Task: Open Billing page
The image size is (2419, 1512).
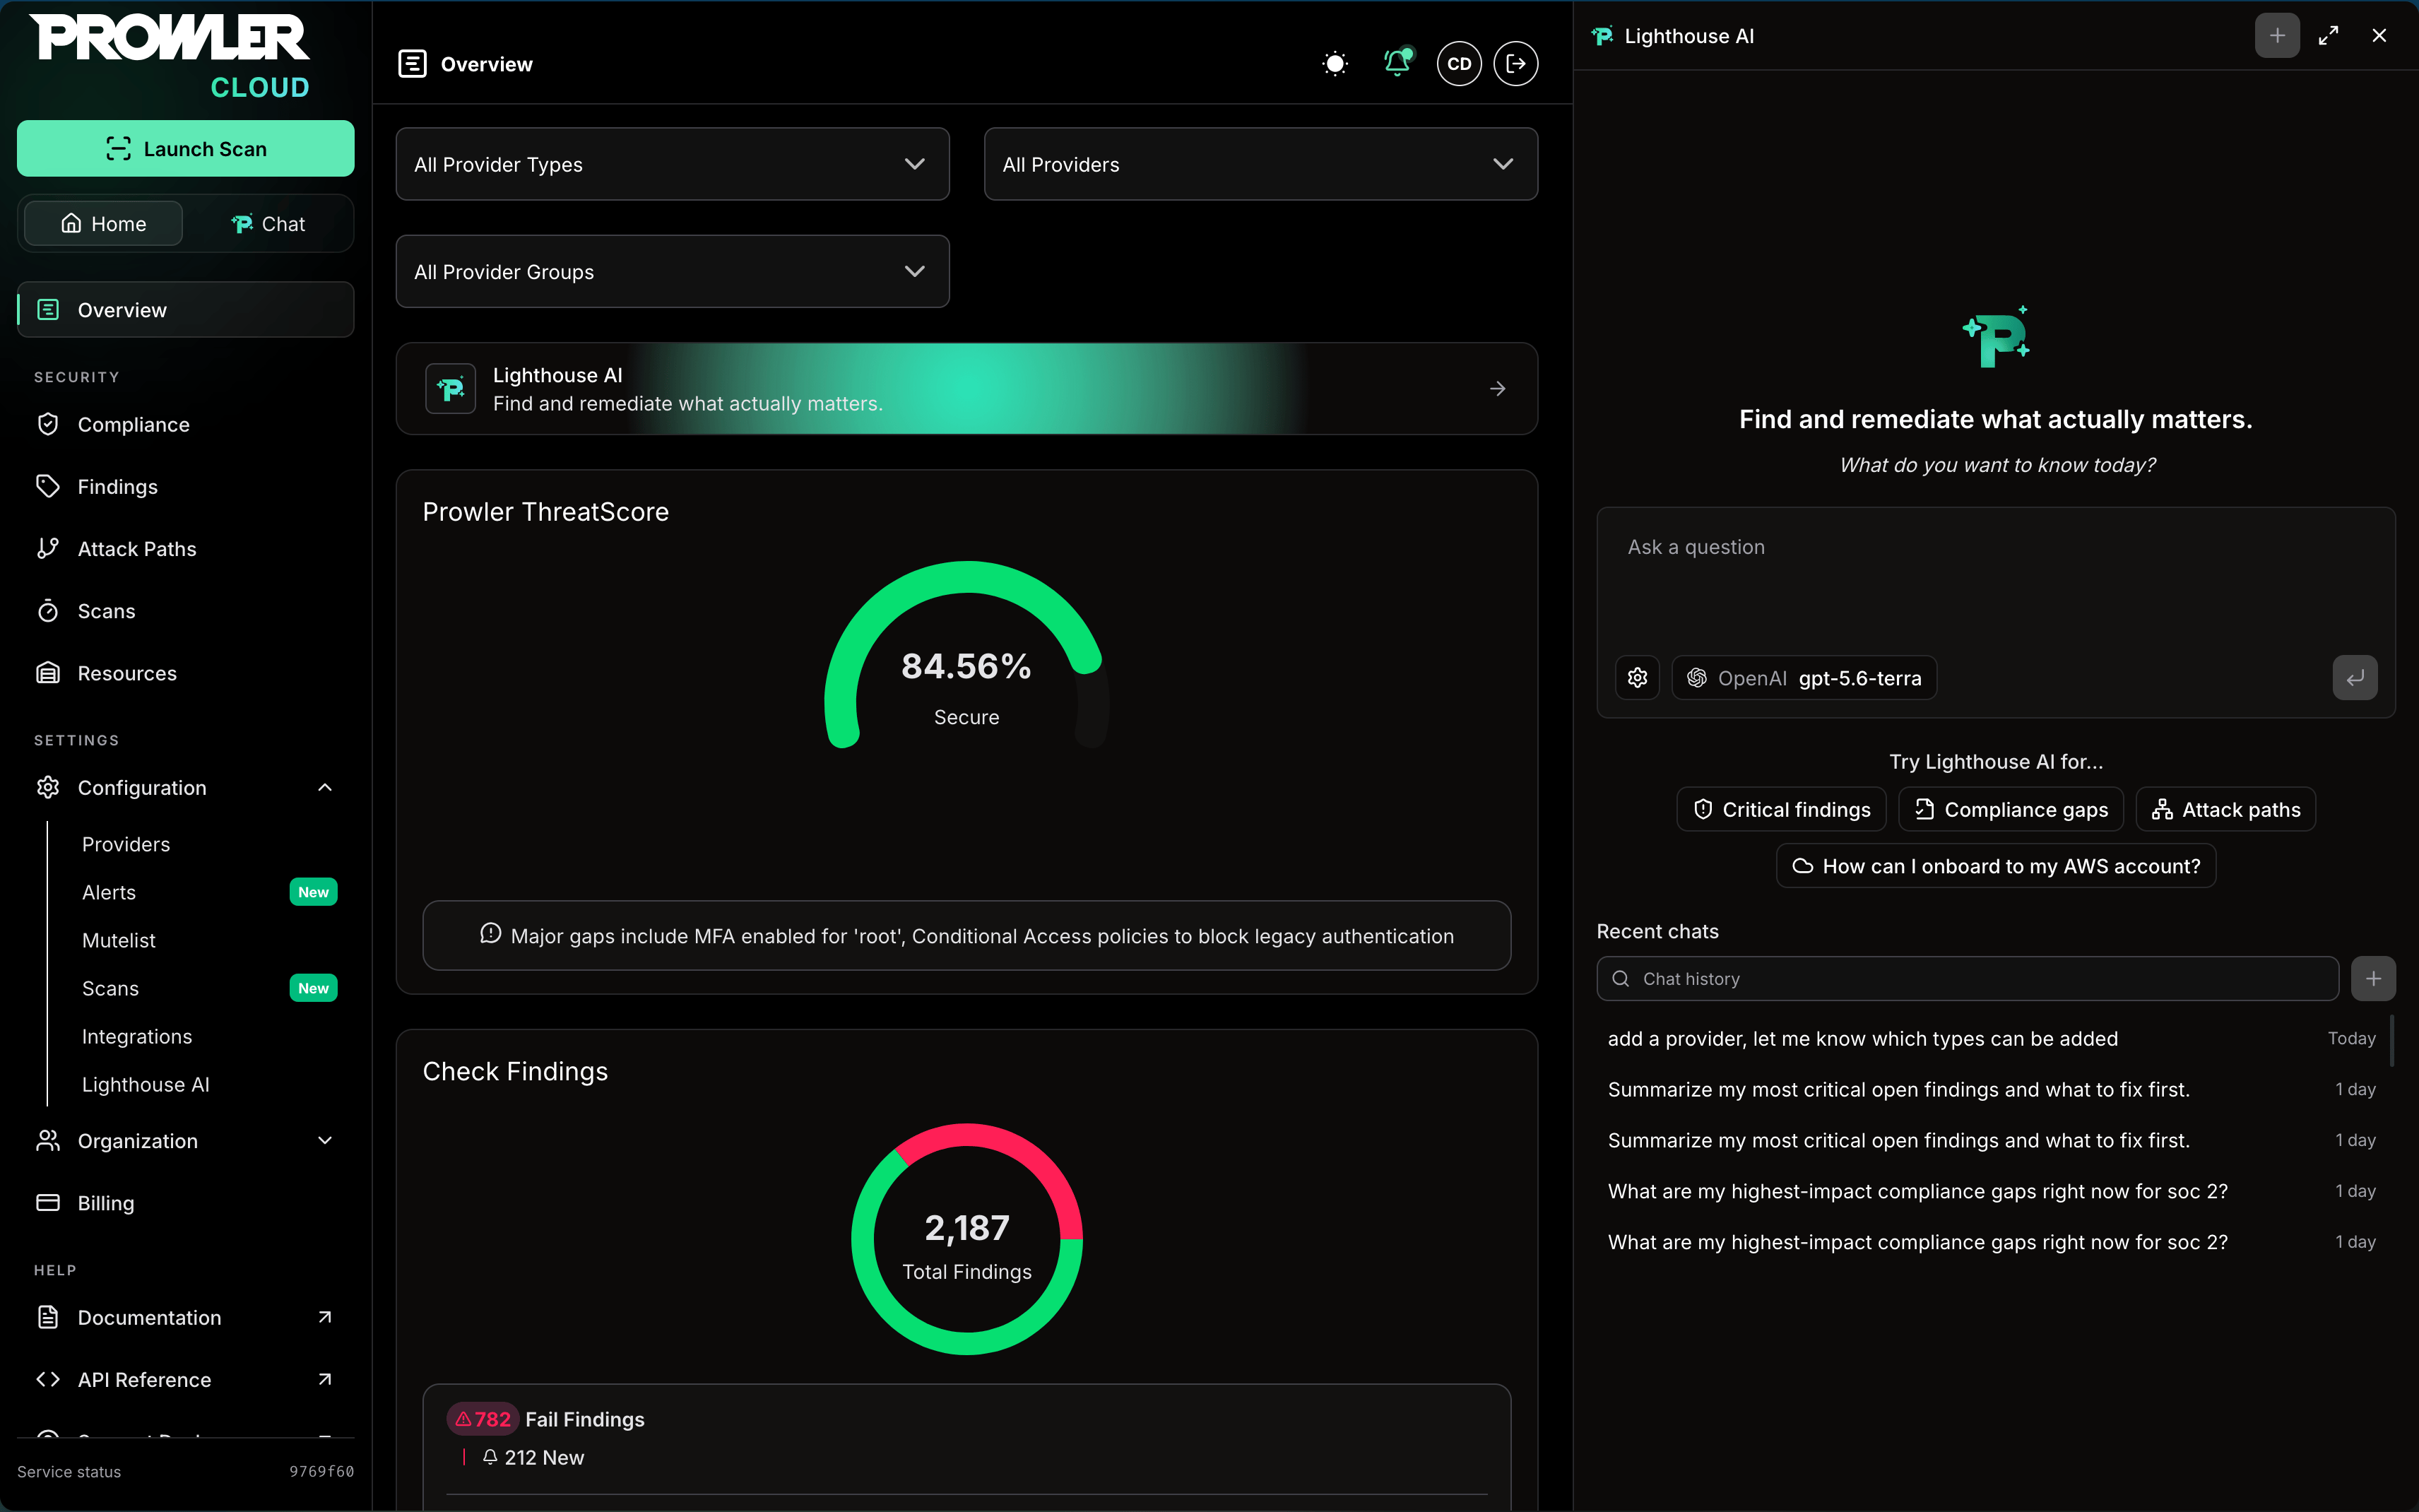Action: [x=186, y=1203]
